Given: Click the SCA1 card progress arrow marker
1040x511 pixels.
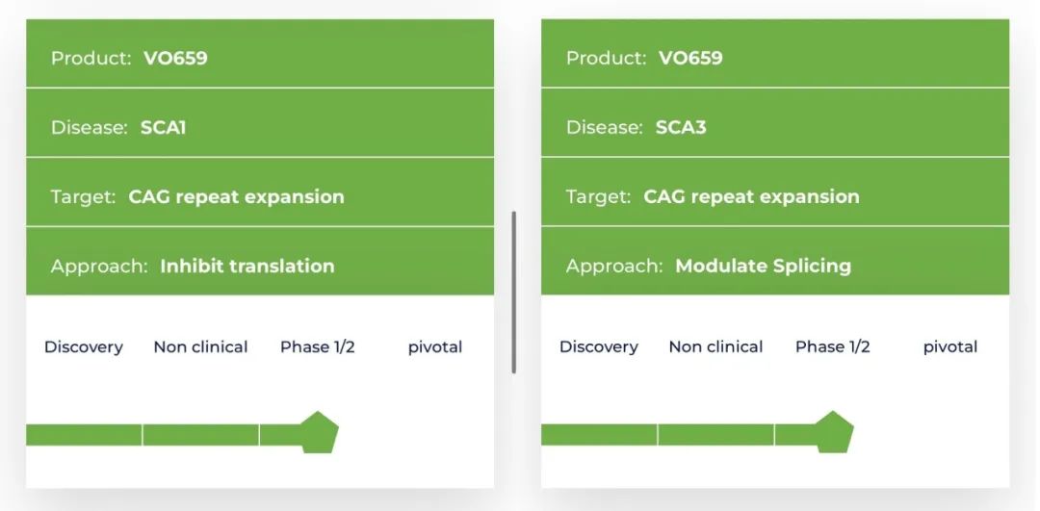Looking at the screenshot, I should click(x=320, y=433).
